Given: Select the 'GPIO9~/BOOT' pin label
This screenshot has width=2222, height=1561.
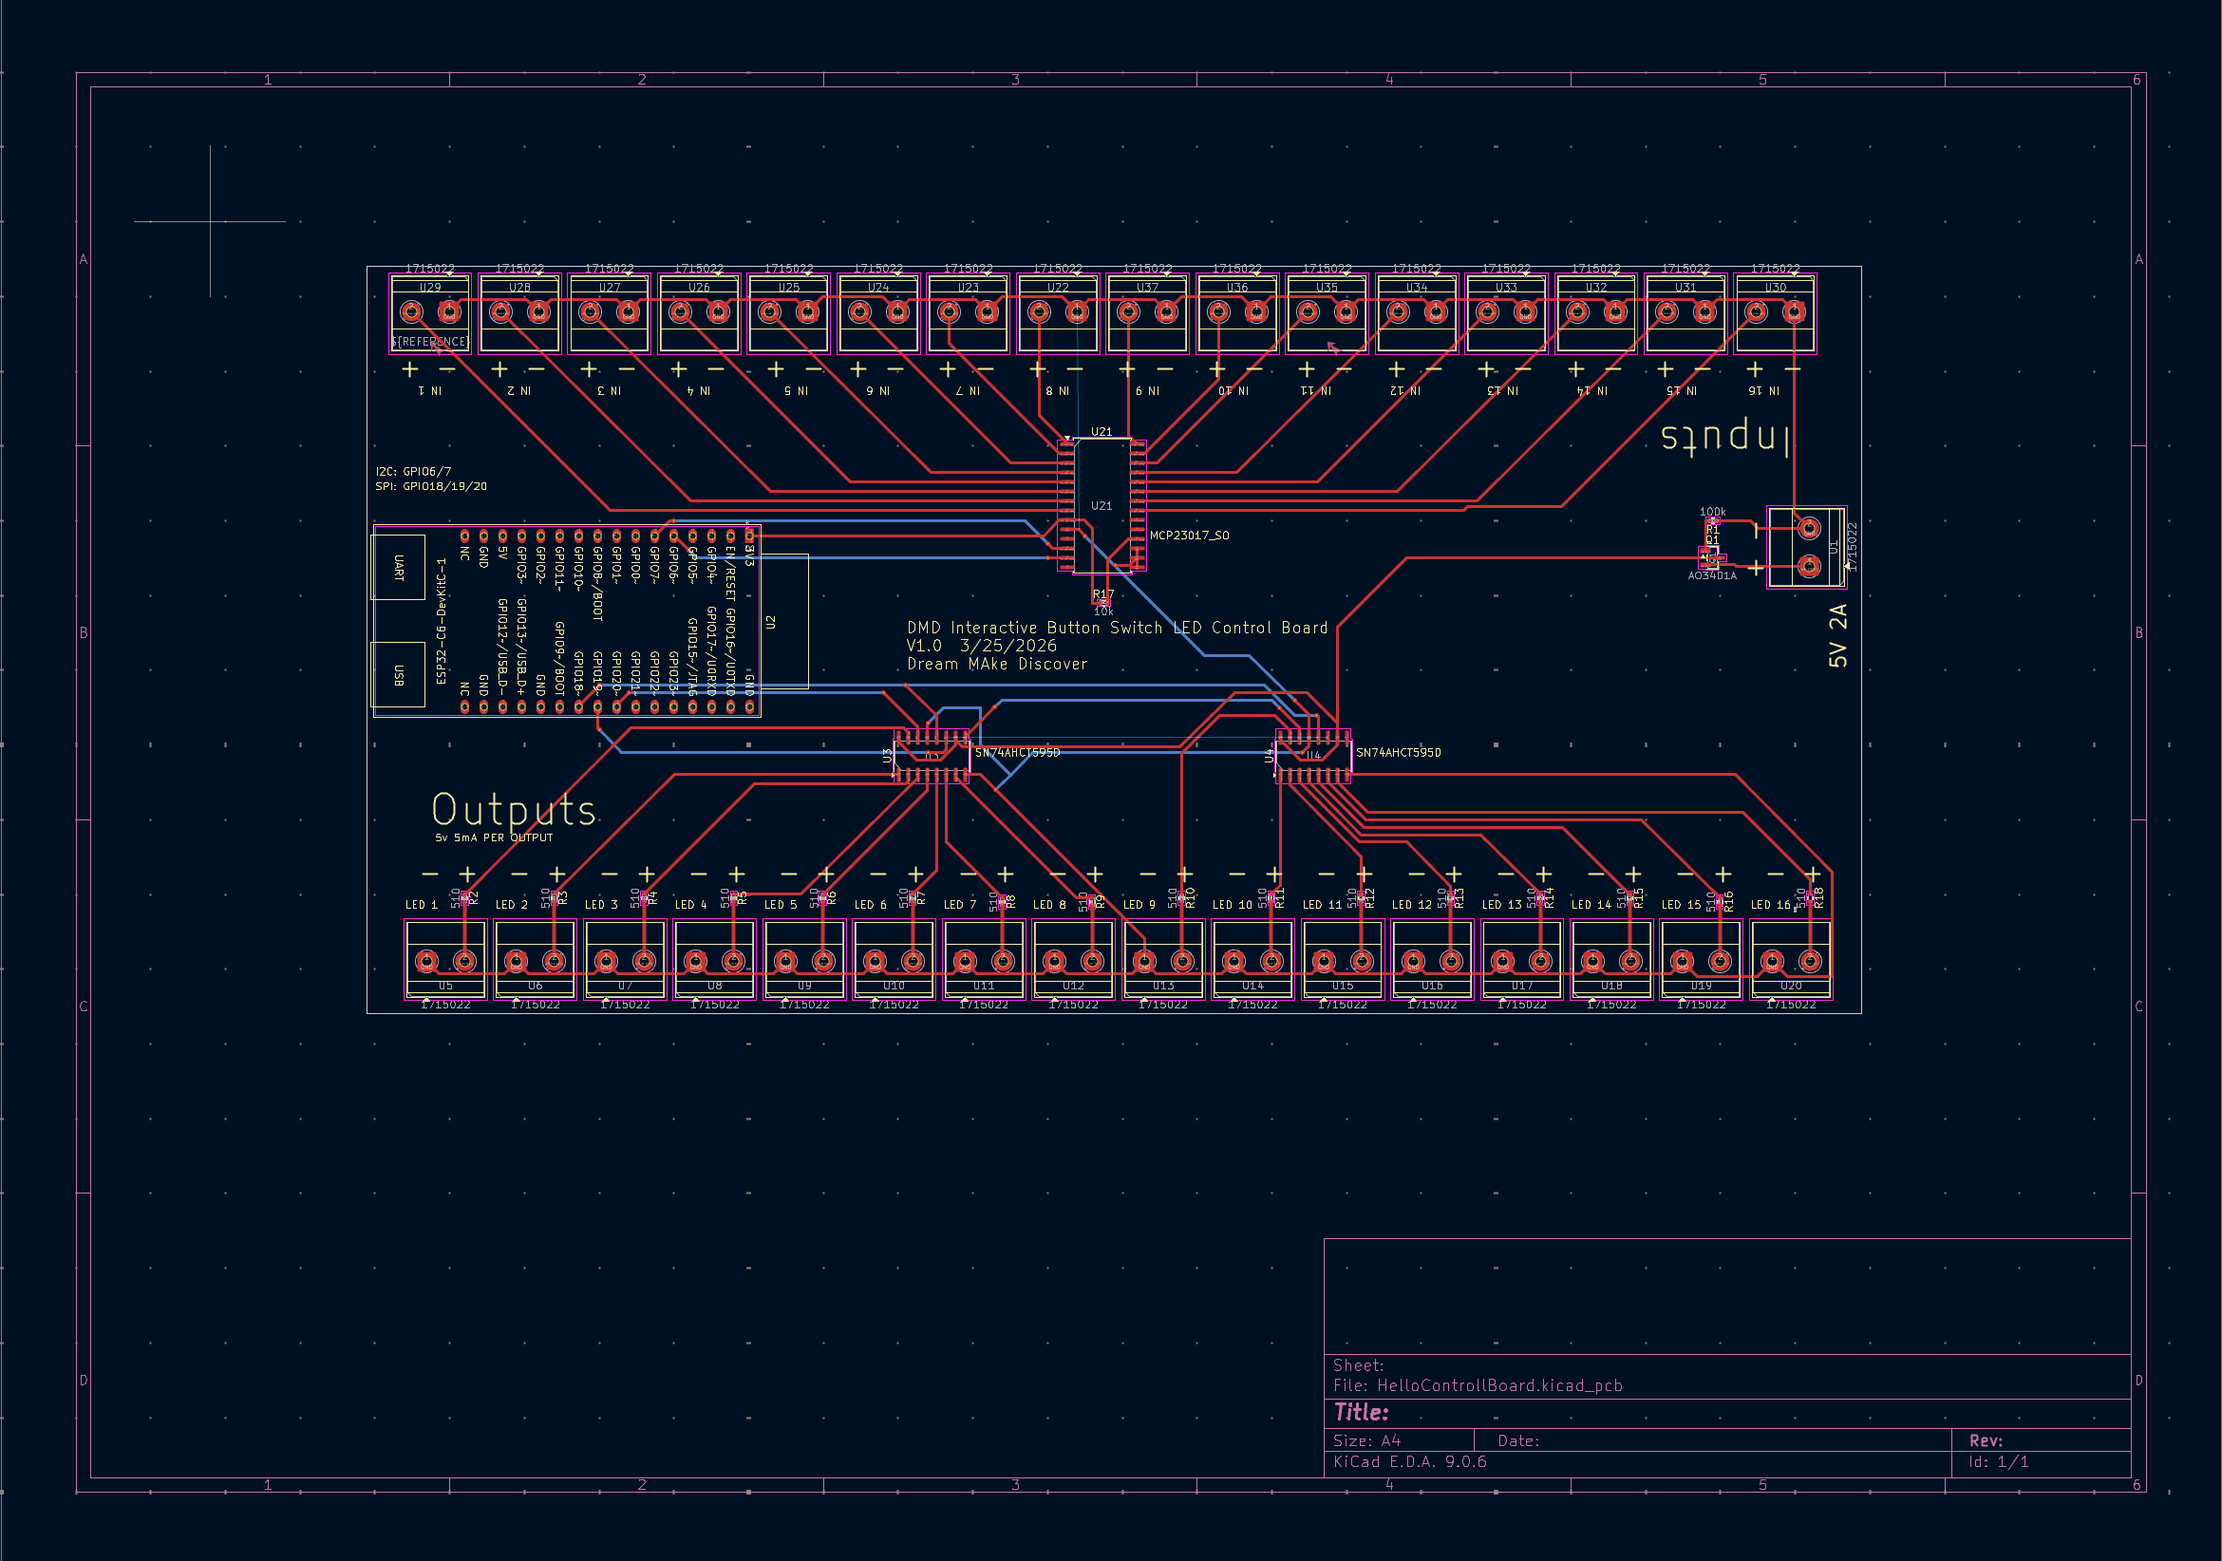Looking at the screenshot, I should 559,659.
